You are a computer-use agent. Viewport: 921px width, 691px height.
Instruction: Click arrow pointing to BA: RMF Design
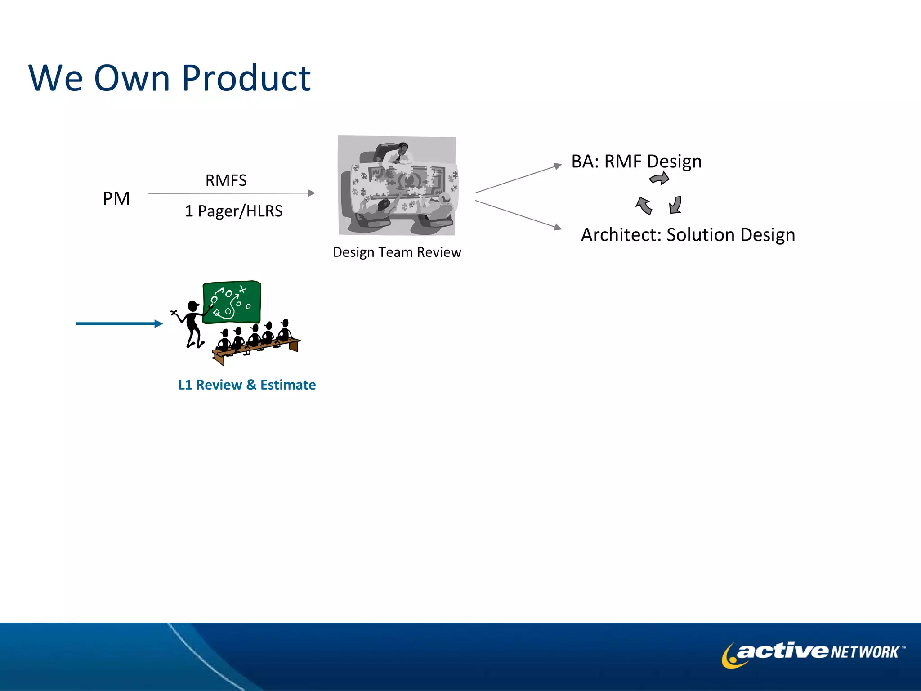point(518,179)
